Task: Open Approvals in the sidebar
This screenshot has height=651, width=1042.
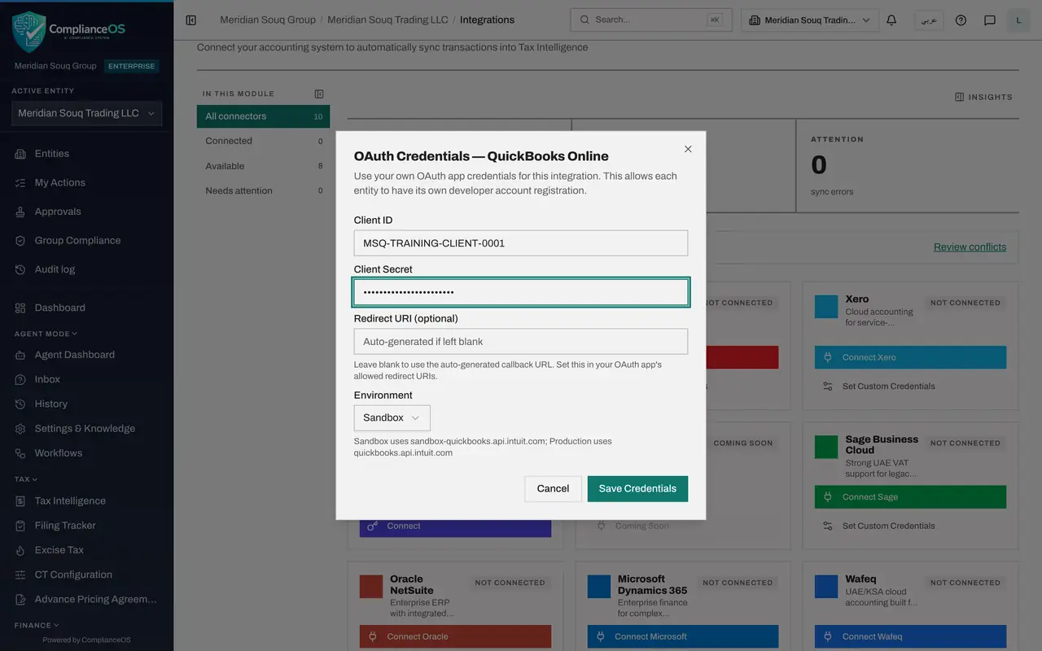Action: 58,212
